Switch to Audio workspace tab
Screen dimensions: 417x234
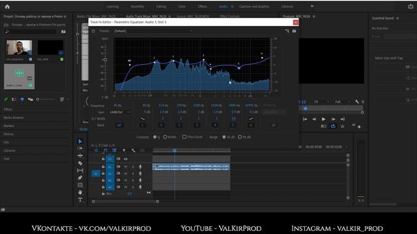pos(223,6)
